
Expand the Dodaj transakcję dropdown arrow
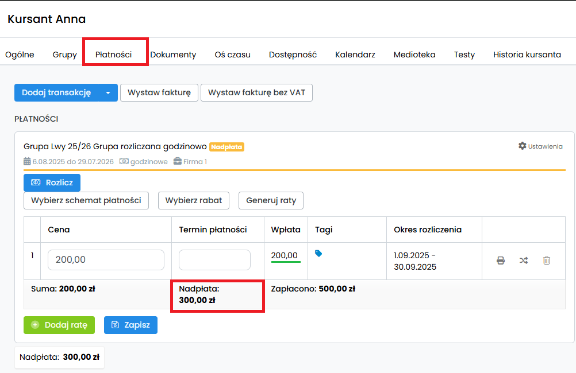[x=107, y=93]
